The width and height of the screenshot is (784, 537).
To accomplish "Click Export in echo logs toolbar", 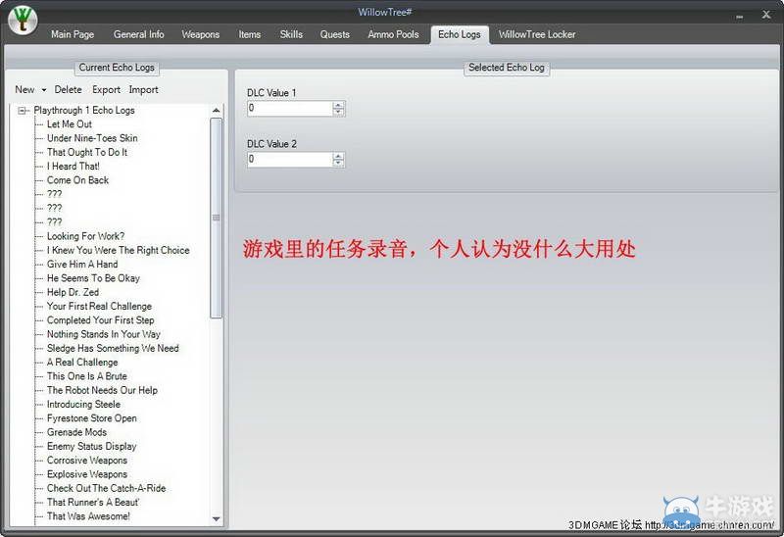I will (x=106, y=89).
